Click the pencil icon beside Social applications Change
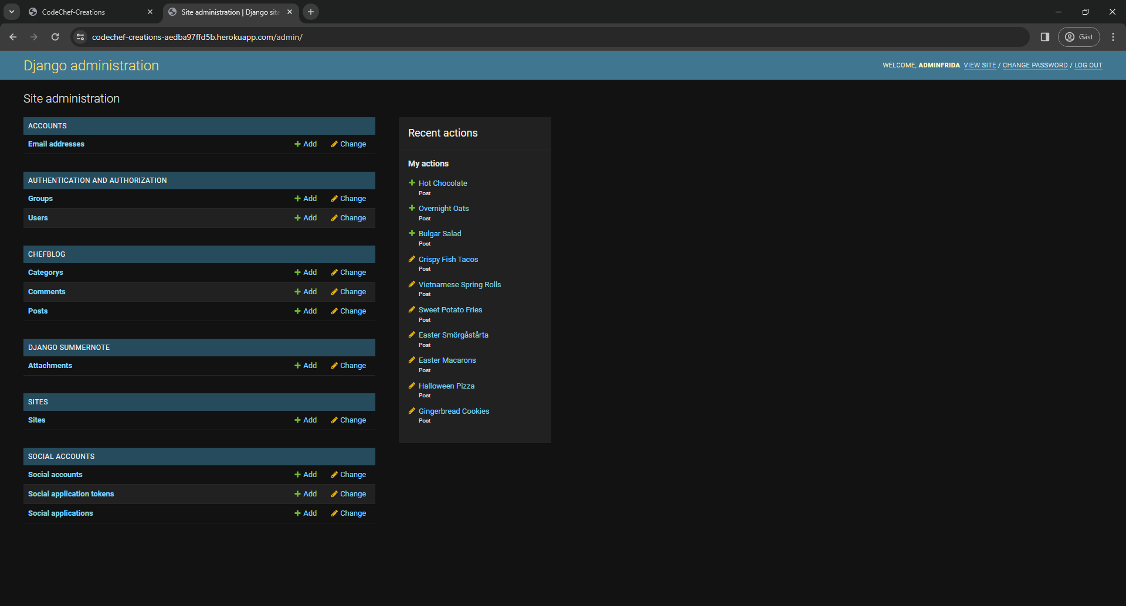Viewport: 1126px width, 606px height. [334, 513]
